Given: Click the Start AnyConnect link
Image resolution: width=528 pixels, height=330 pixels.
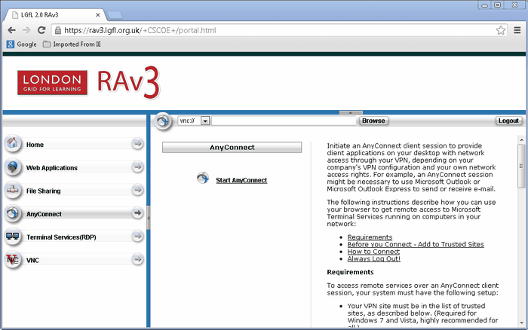Looking at the screenshot, I should click(x=241, y=180).
